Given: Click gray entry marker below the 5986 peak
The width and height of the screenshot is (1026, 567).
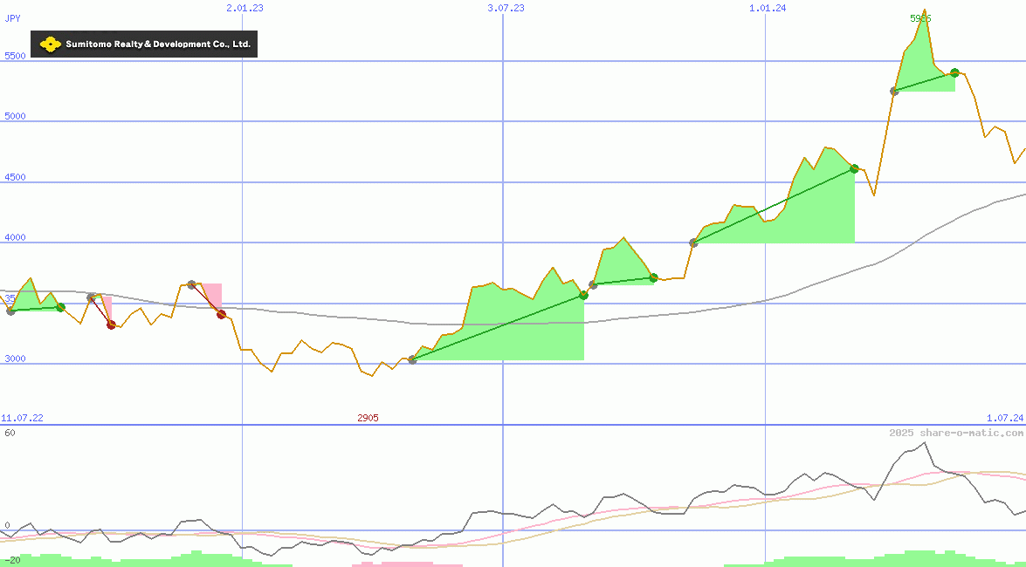Looking at the screenshot, I should pyautogui.click(x=894, y=91).
